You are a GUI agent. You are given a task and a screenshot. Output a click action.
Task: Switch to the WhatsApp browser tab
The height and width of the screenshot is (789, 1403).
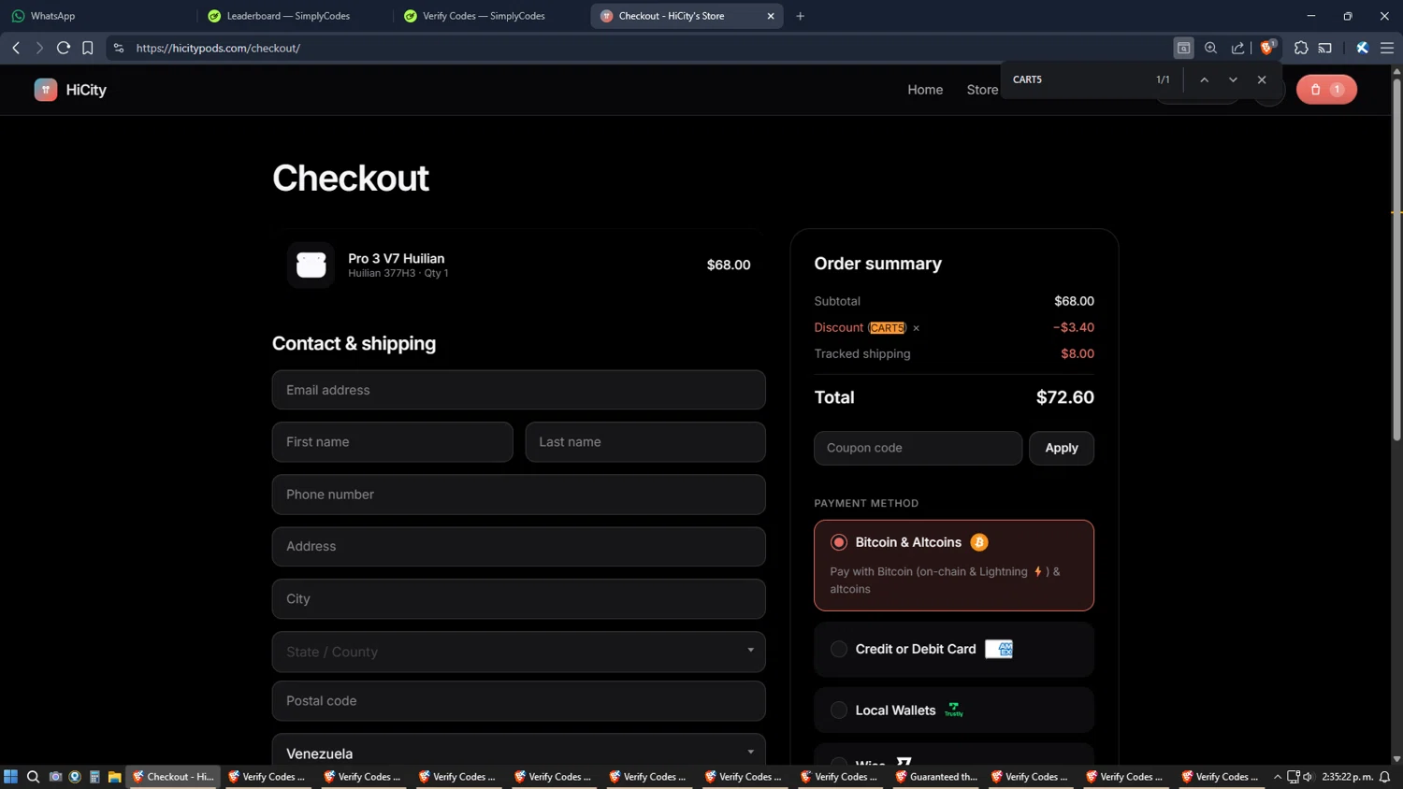(99, 16)
